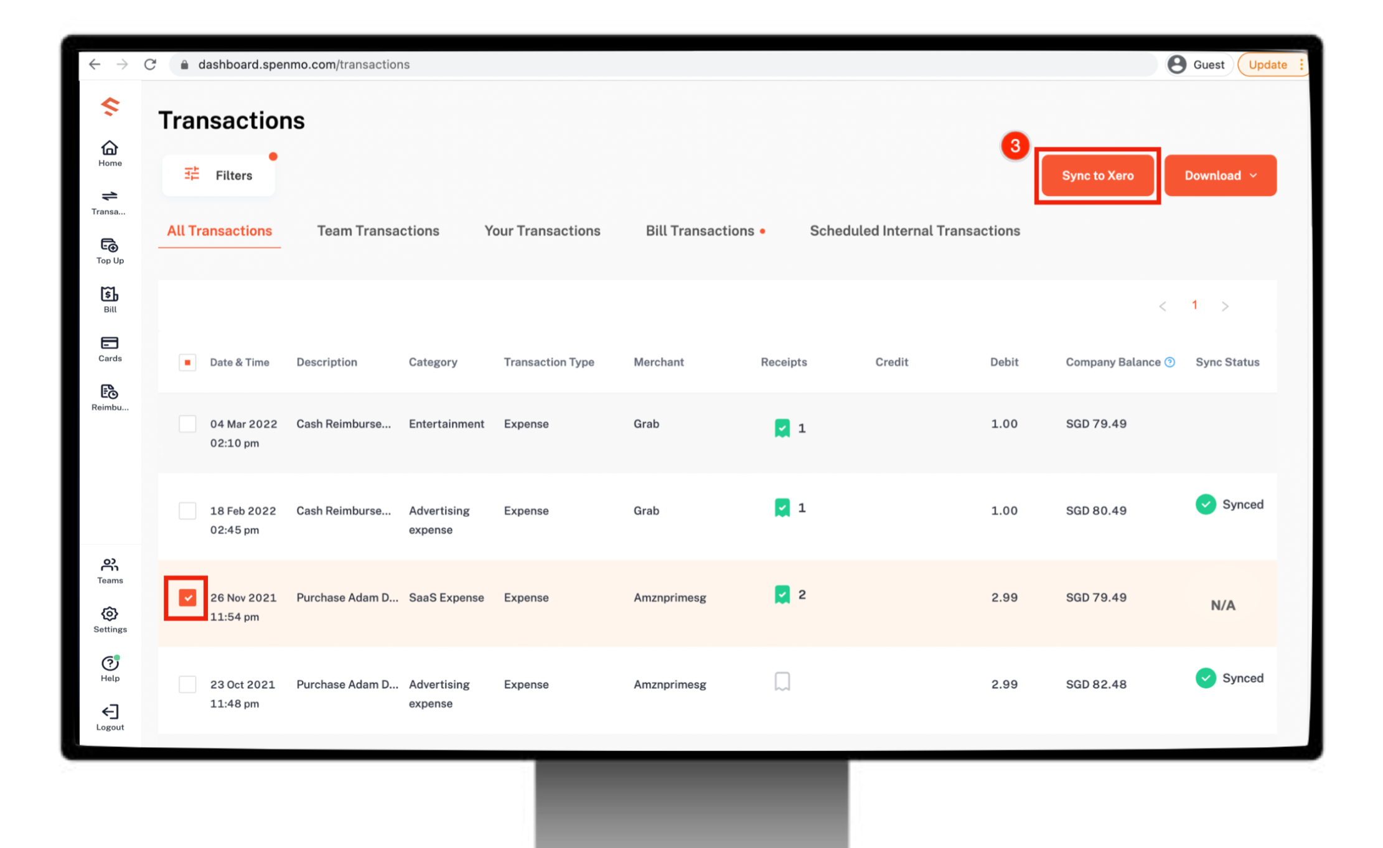The width and height of the screenshot is (1383, 848).
Task: Open the Home sidebar item
Action: [x=110, y=153]
